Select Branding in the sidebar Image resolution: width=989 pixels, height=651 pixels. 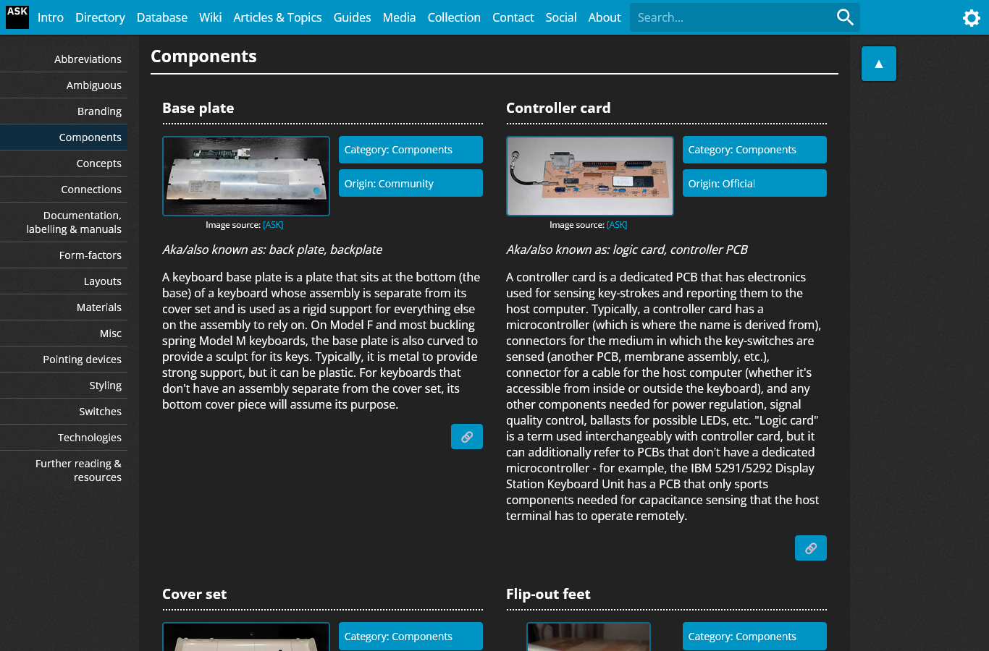pyautogui.click(x=64, y=111)
